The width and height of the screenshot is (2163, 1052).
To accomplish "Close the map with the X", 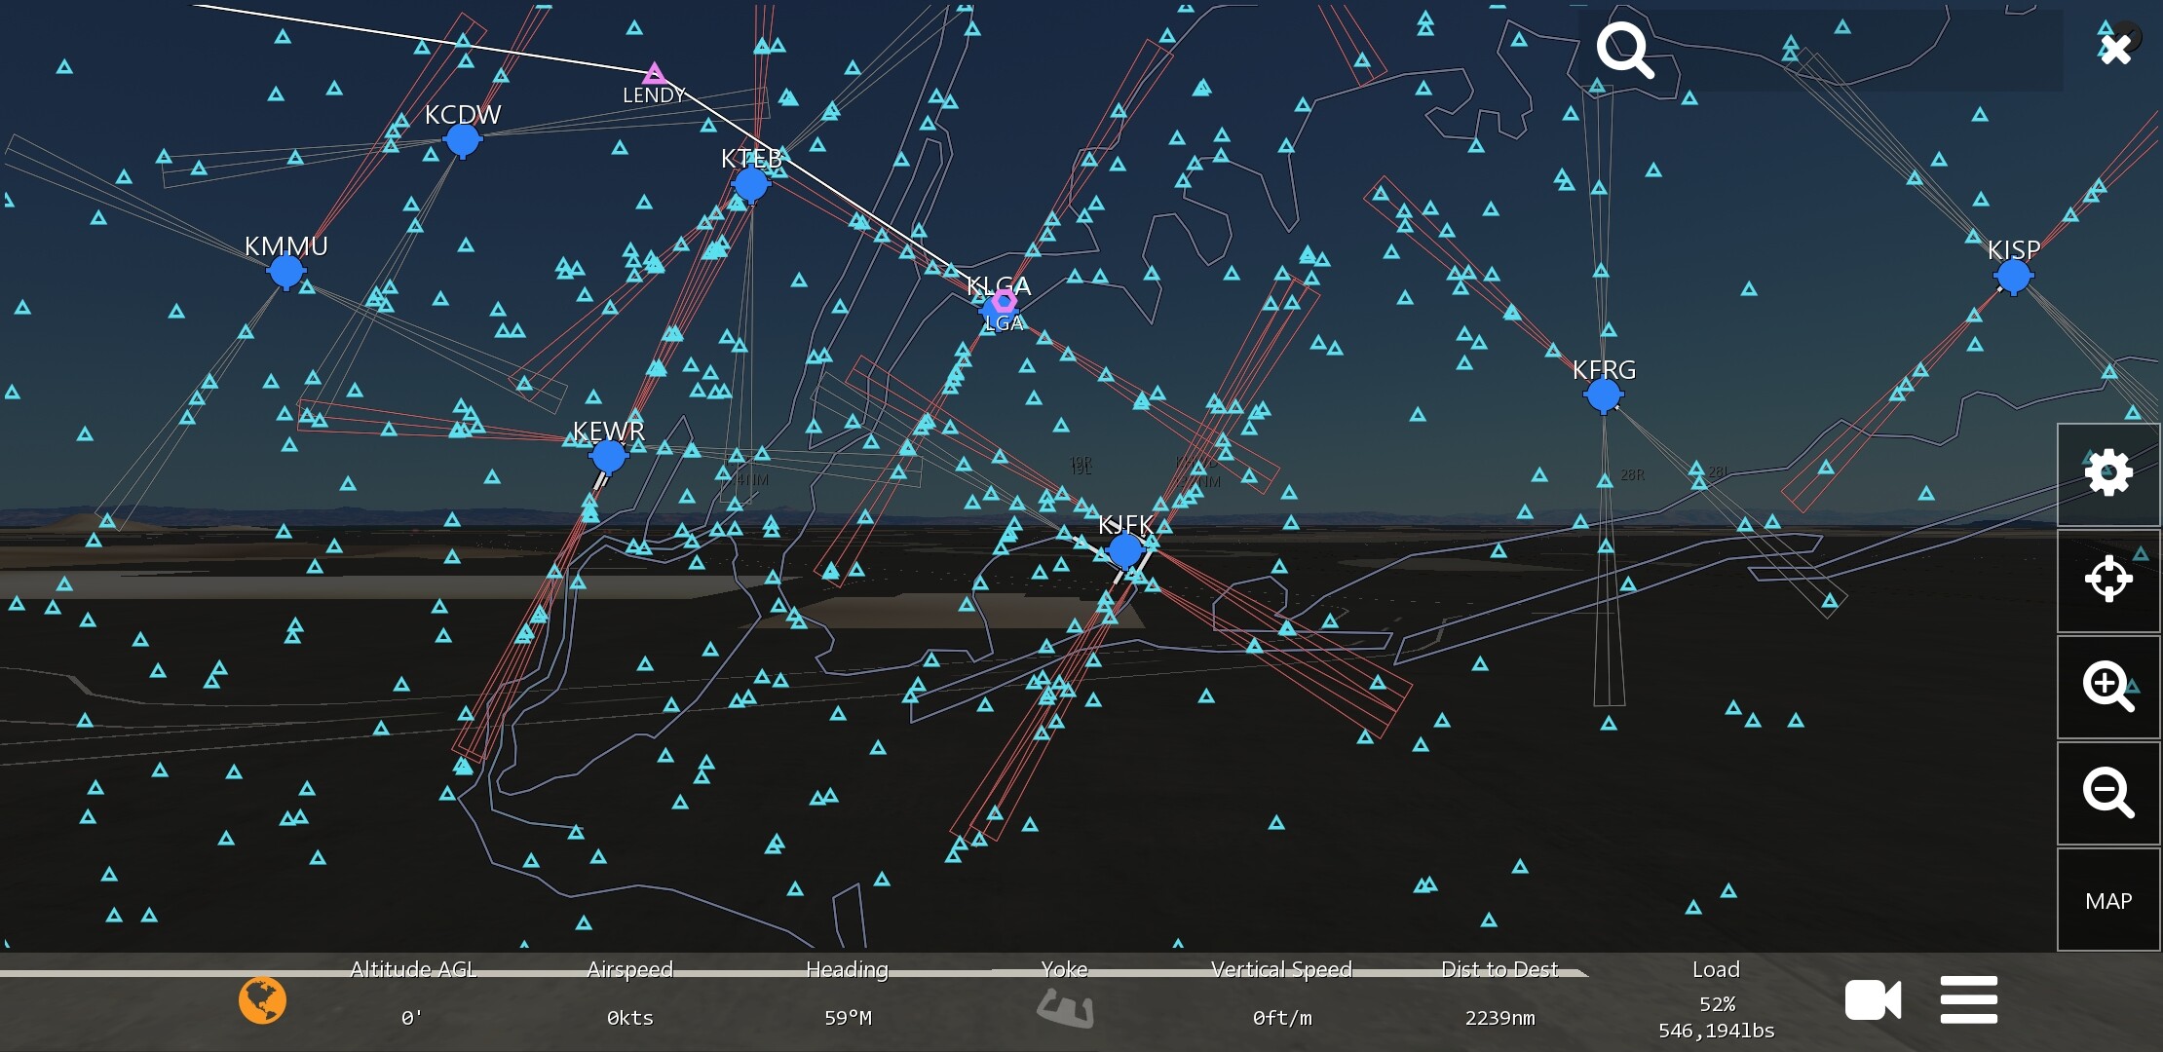I will pyautogui.click(x=2115, y=49).
